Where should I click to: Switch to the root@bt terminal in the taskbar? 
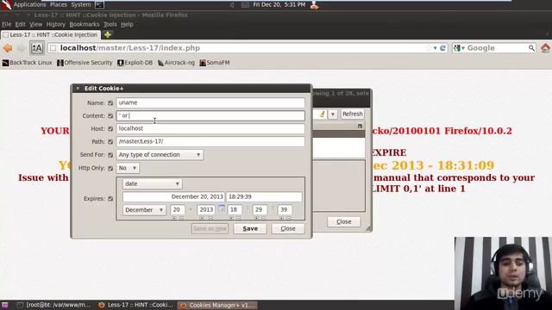tap(54, 305)
